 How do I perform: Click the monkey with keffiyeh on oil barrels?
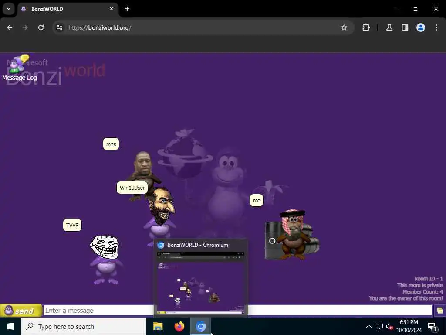[x=292, y=234]
